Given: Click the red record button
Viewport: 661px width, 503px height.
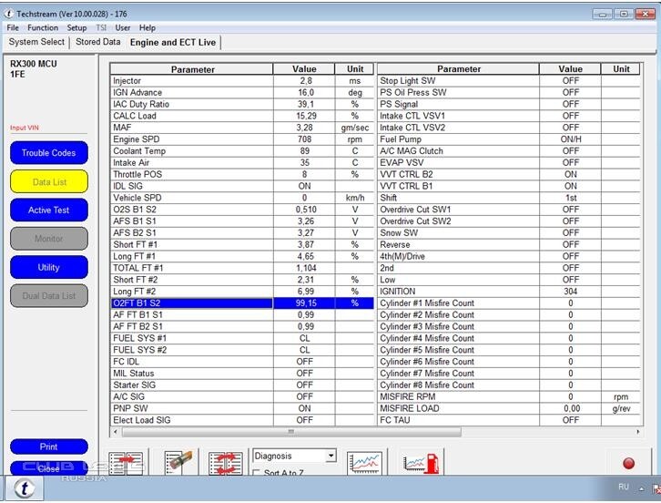Looking at the screenshot, I should 627,463.
